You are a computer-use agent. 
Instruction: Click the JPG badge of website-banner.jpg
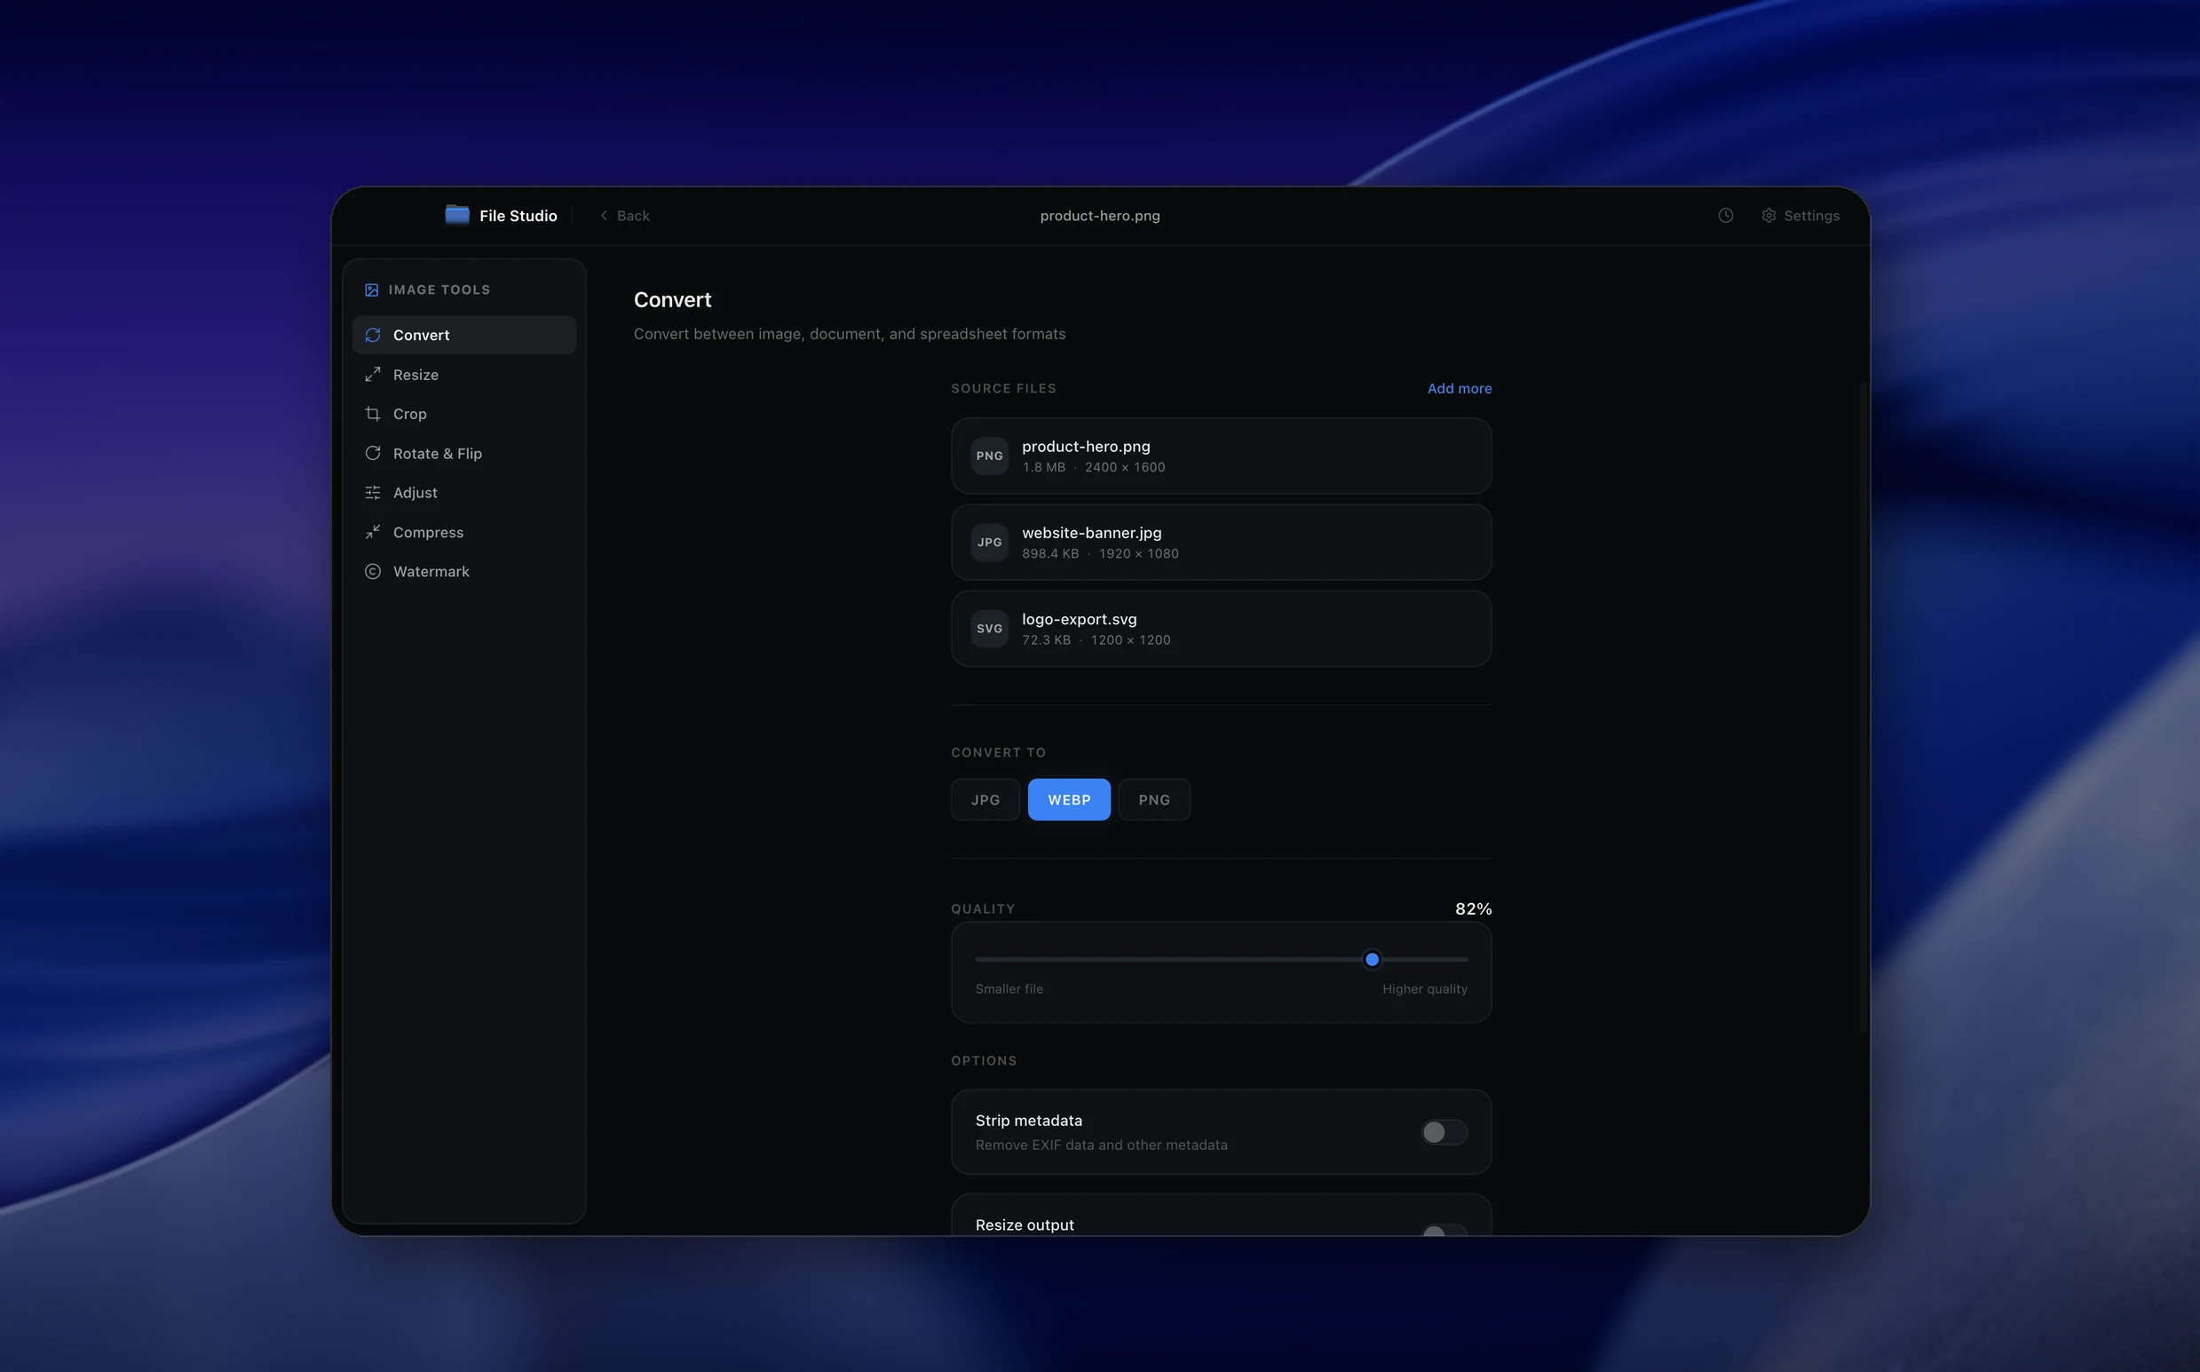pos(990,542)
